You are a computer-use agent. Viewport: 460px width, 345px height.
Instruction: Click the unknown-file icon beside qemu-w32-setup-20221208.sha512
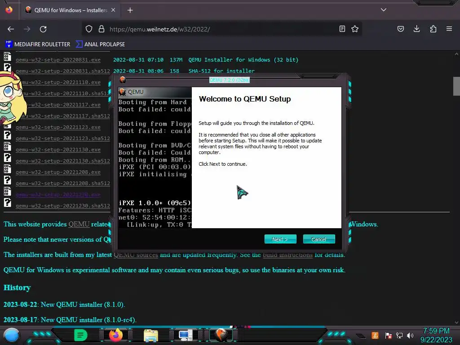(x=8, y=180)
